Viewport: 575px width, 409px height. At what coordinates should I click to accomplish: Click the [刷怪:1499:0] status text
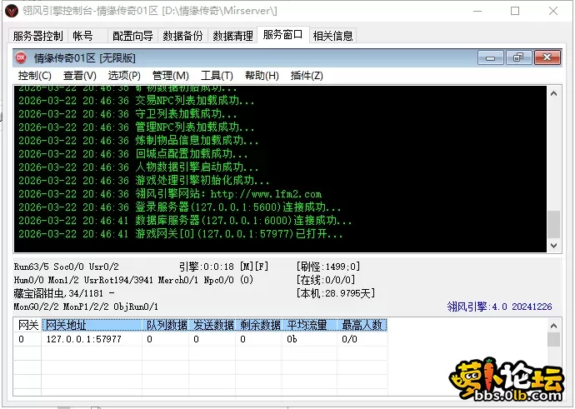pyautogui.click(x=328, y=267)
